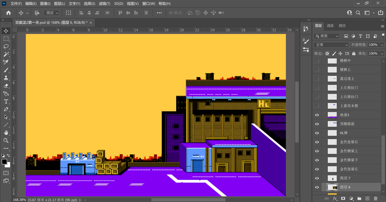The height and width of the screenshot is (202, 386).
Task: Open the opacity 不透明度 slider arrow
Action: pos(382,45)
